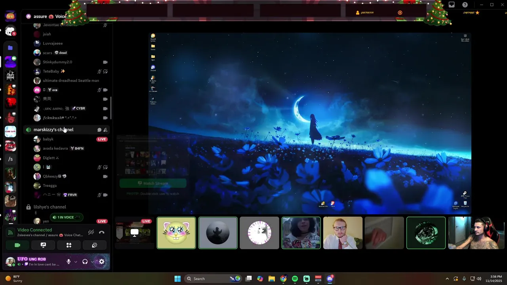Screen dimensions: 507x285
Task: Disconnect from voice with the hang-up icon
Action: click(x=101, y=232)
